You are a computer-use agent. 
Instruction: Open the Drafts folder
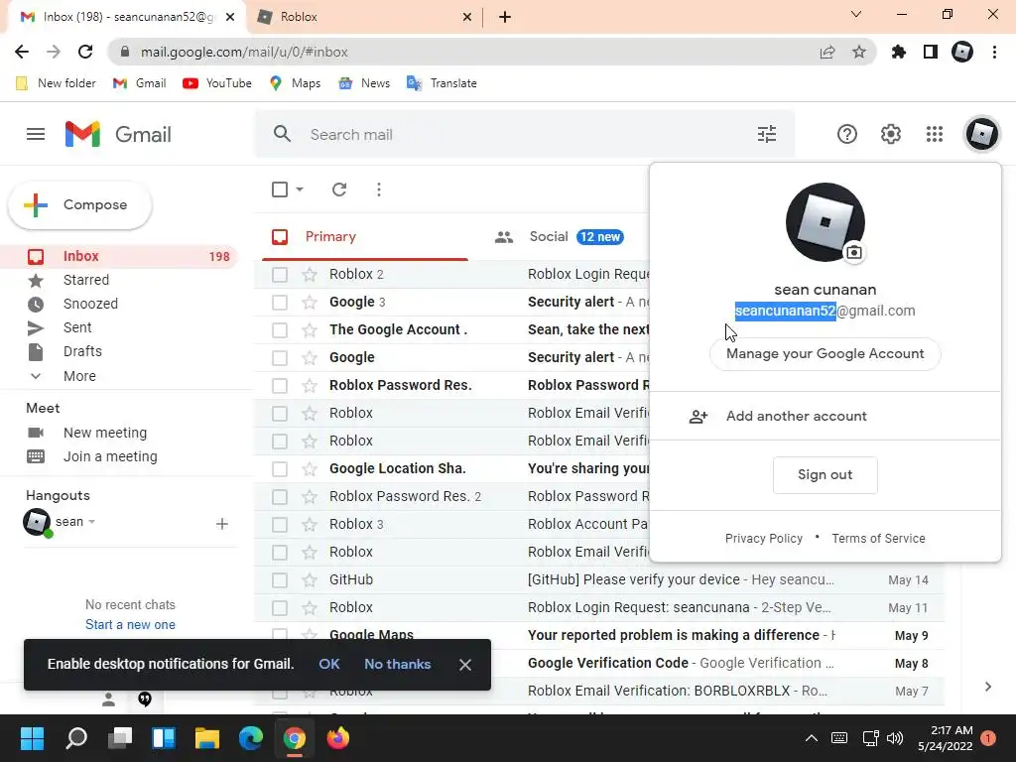[x=82, y=352]
